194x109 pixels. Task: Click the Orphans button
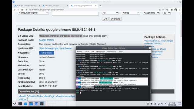(x=115, y=19)
